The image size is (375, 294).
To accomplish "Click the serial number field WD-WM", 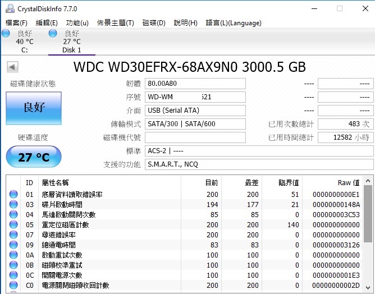I will point(195,97).
